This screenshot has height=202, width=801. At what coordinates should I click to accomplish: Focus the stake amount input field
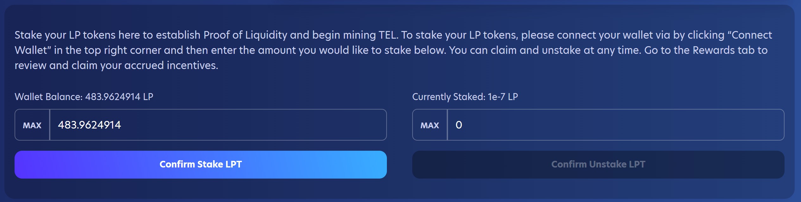[218, 125]
